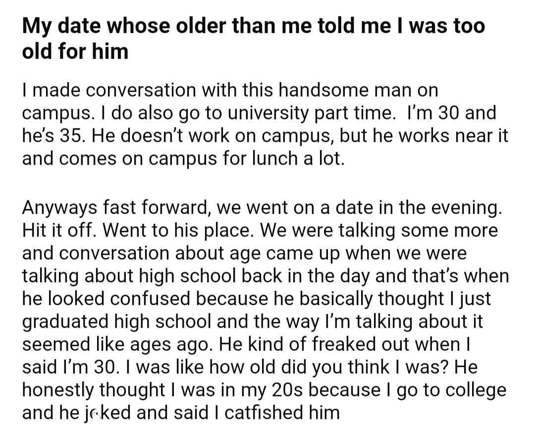Select the phrase "handsome man on"

tap(358, 90)
